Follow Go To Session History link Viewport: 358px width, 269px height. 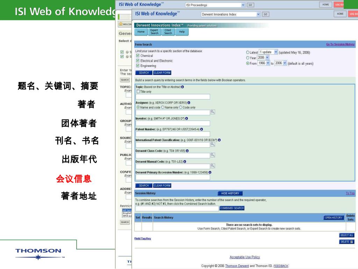[340, 44]
